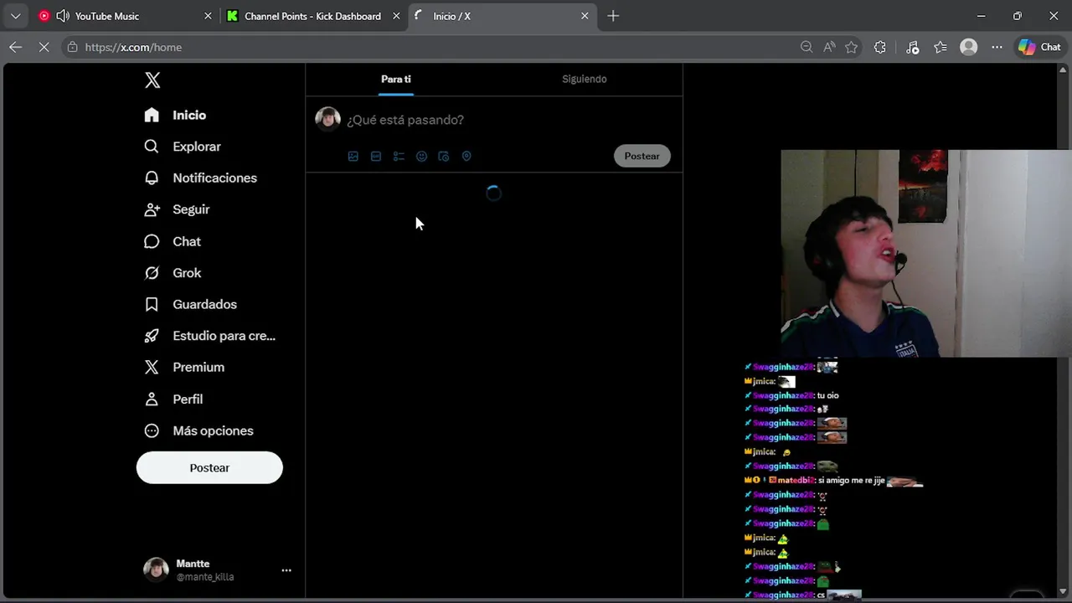Switch to Siguiendo tab
Screen dimensions: 1072x603
click(x=585, y=79)
